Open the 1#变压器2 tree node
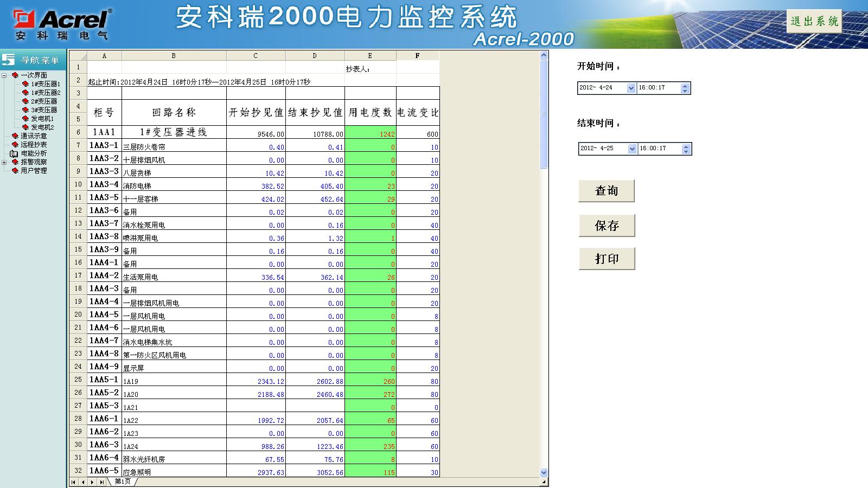 [x=46, y=93]
